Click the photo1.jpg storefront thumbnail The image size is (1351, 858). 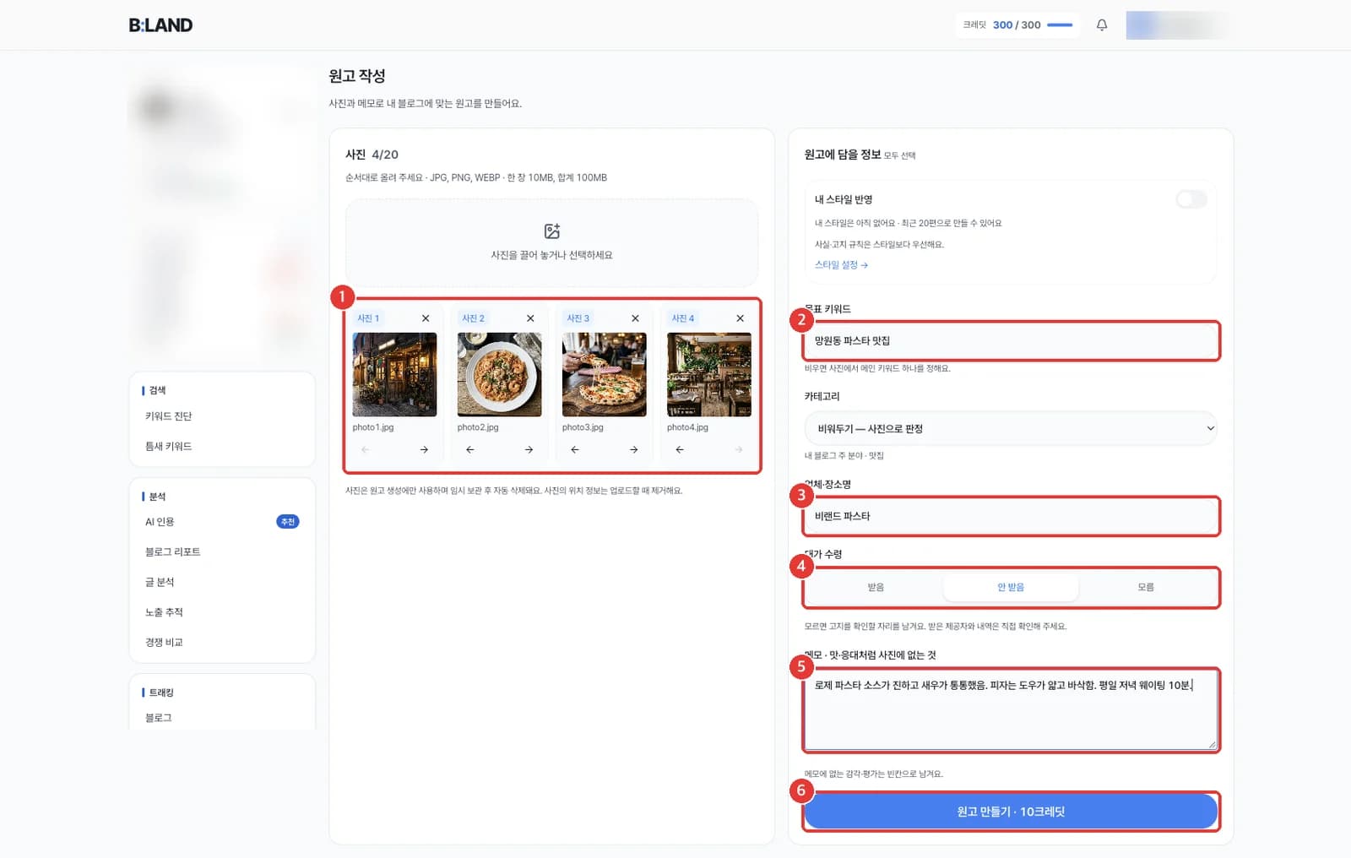(x=394, y=374)
